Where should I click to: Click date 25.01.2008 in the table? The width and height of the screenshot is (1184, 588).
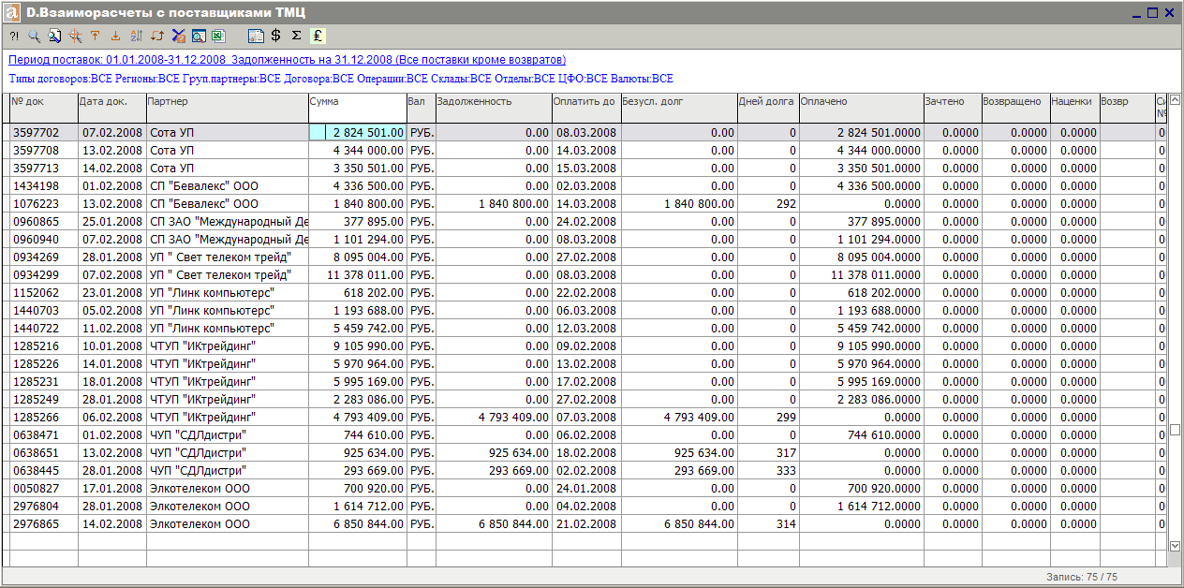click(x=111, y=222)
